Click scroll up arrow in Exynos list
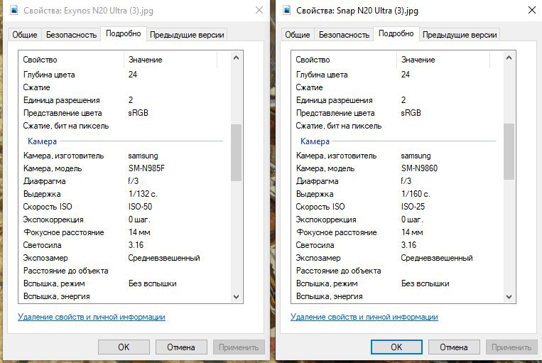The height and width of the screenshot is (363, 542). coord(236,58)
